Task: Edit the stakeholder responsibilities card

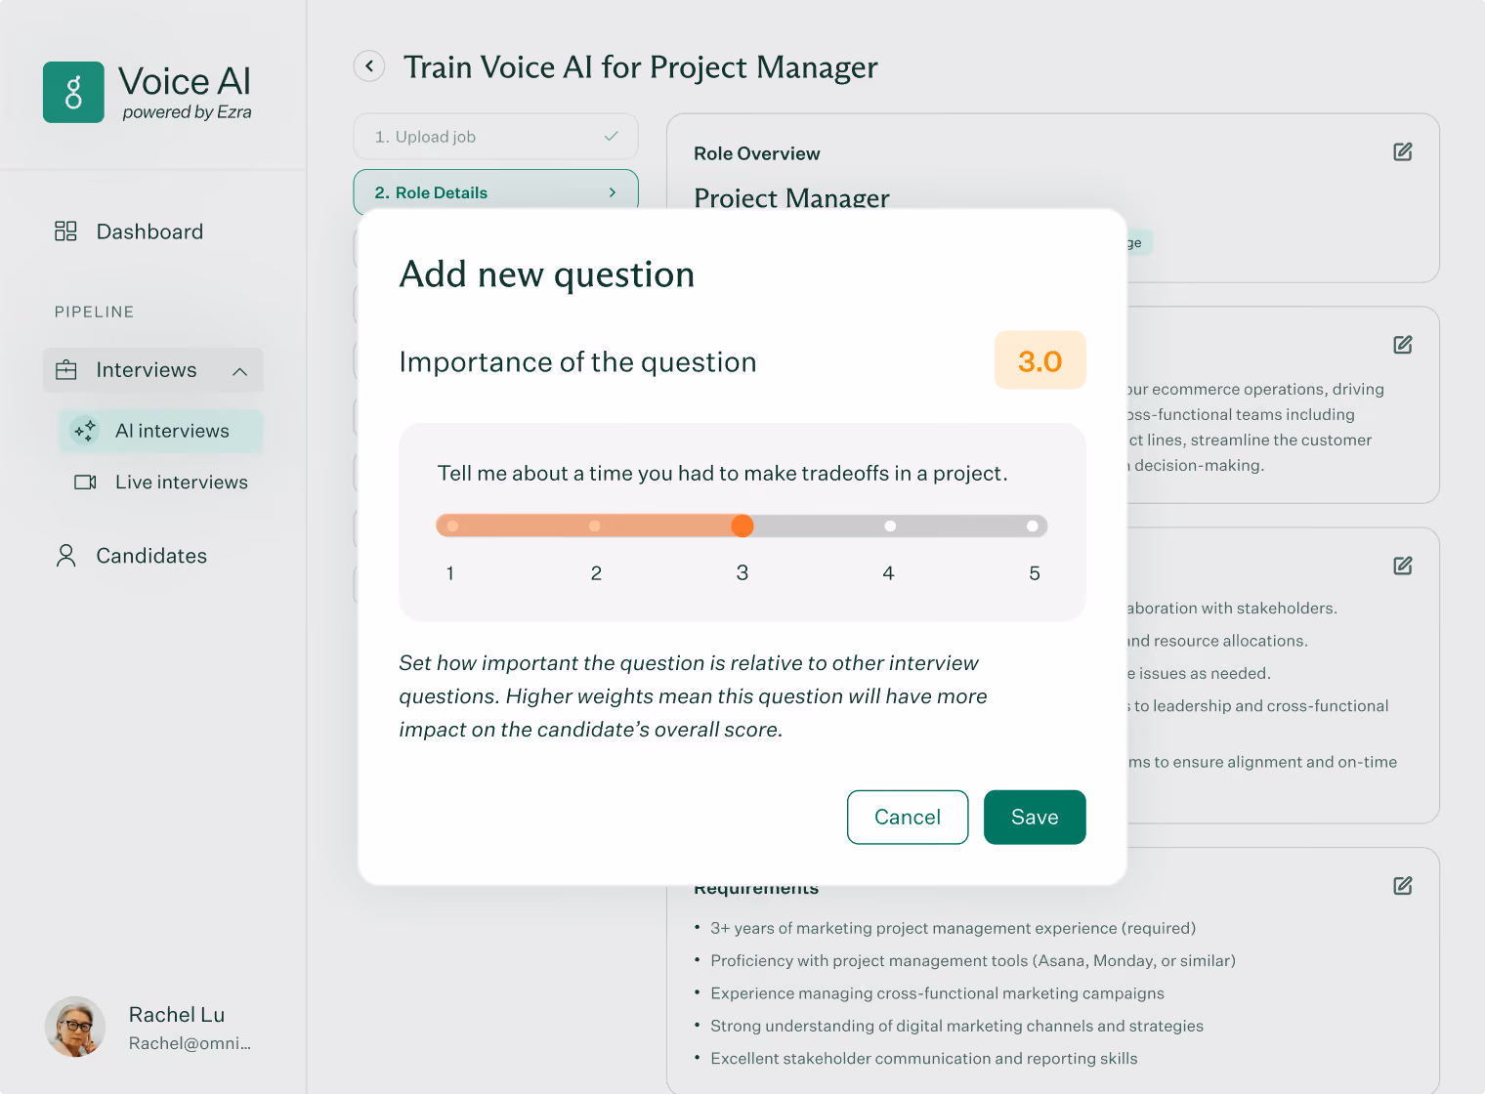Action: 1403,566
